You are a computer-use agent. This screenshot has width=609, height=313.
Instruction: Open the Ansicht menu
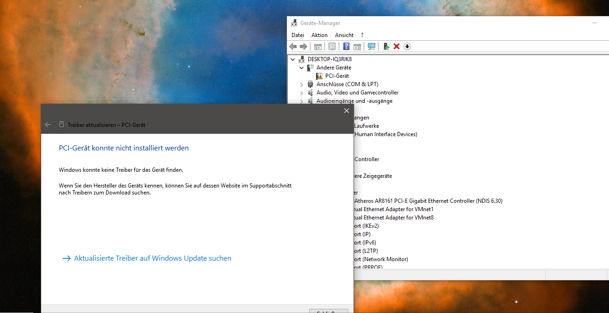tap(344, 35)
